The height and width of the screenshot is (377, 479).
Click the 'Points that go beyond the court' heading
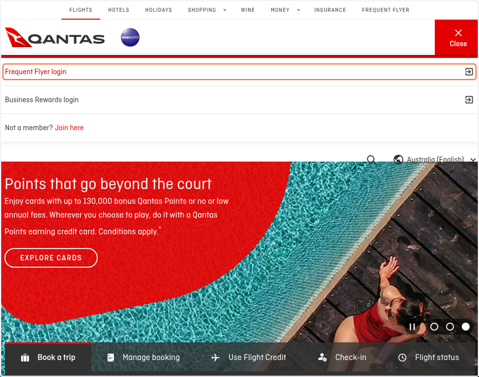pyautogui.click(x=108, y=184)
